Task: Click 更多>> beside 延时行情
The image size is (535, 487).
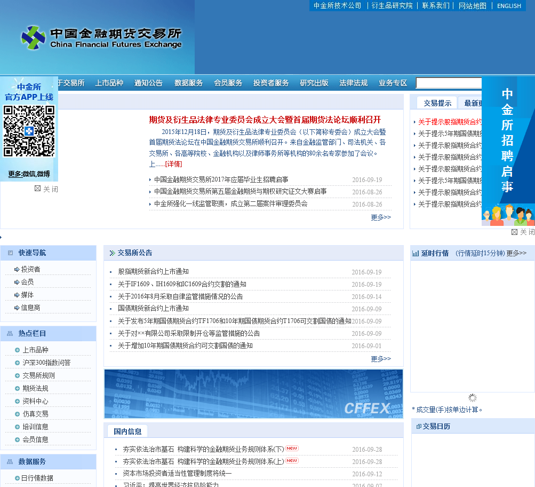Action: pyautogui.click(x=516, y=253)
